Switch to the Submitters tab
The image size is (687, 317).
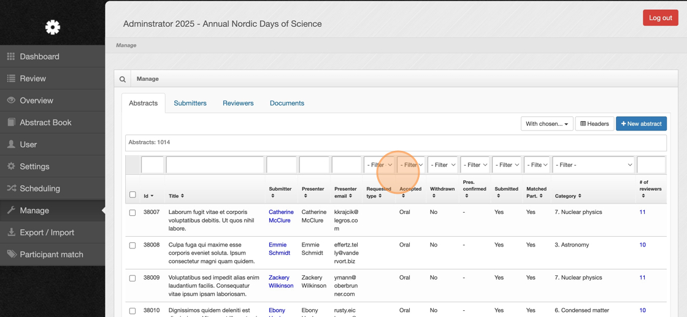(190, 103)
